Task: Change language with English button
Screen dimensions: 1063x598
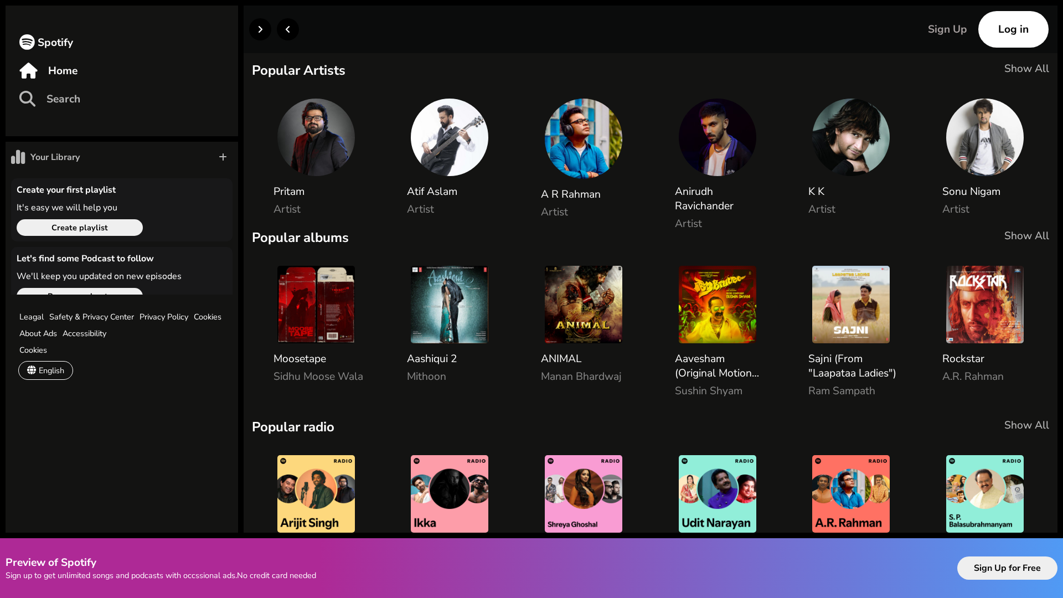Action: [x=45, y=370]
